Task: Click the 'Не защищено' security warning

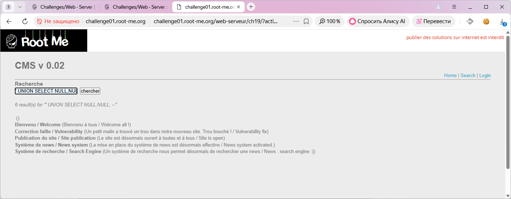Action: tap(58, 21)
